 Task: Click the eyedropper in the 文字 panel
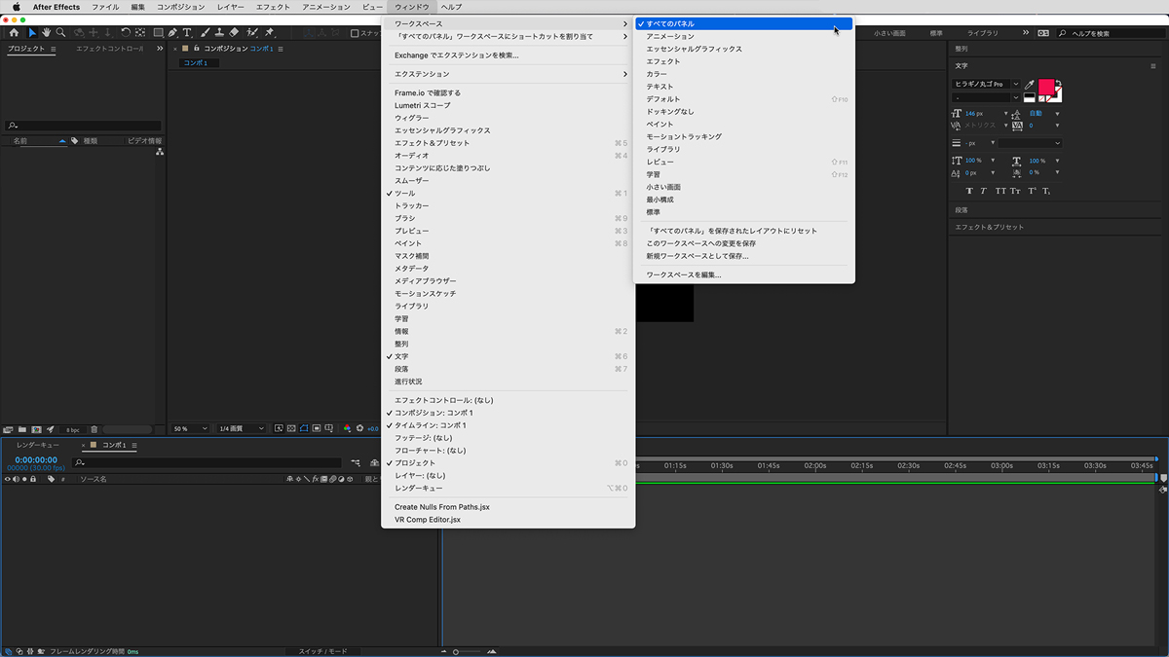coord(1029,85)
